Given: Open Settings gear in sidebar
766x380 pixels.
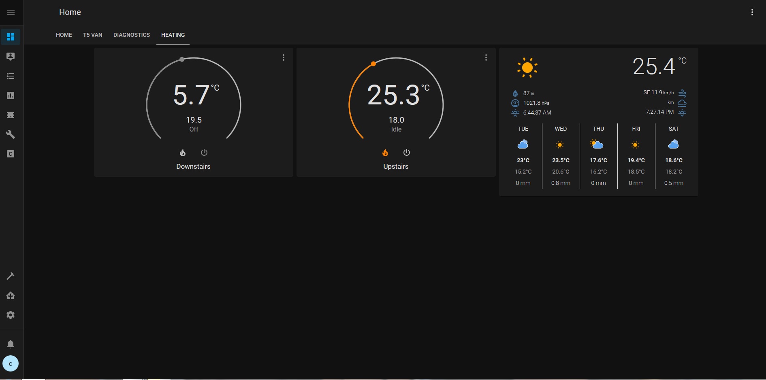Looking at the screenshot, I should 11,315.
